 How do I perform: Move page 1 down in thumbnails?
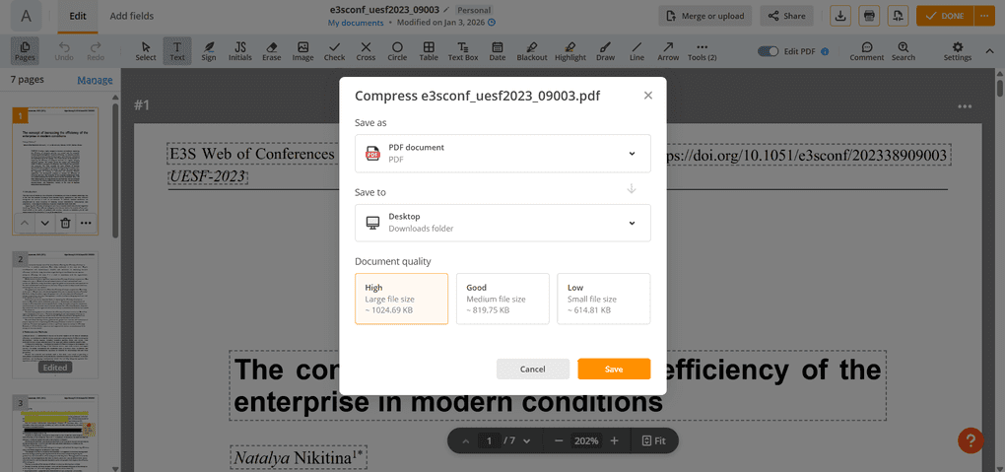click(x=44, y=223)
